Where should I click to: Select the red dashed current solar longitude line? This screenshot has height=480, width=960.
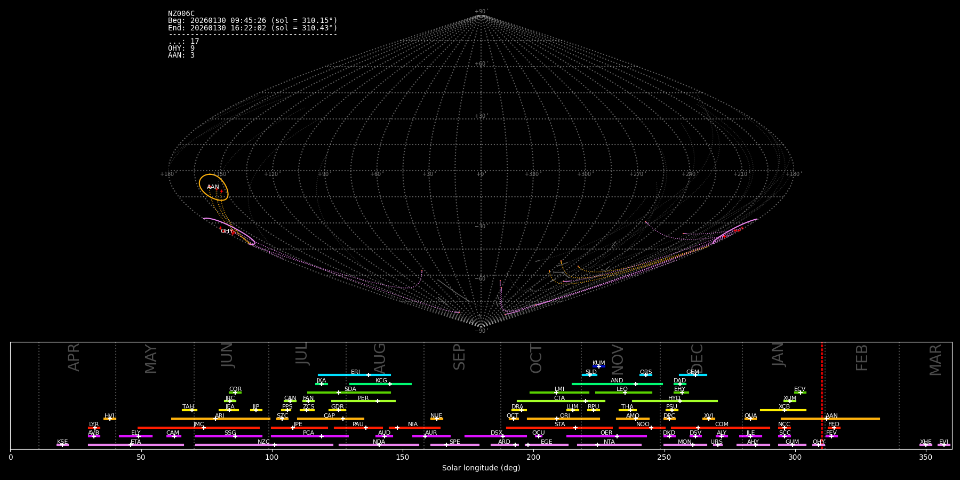pos(822,395)
